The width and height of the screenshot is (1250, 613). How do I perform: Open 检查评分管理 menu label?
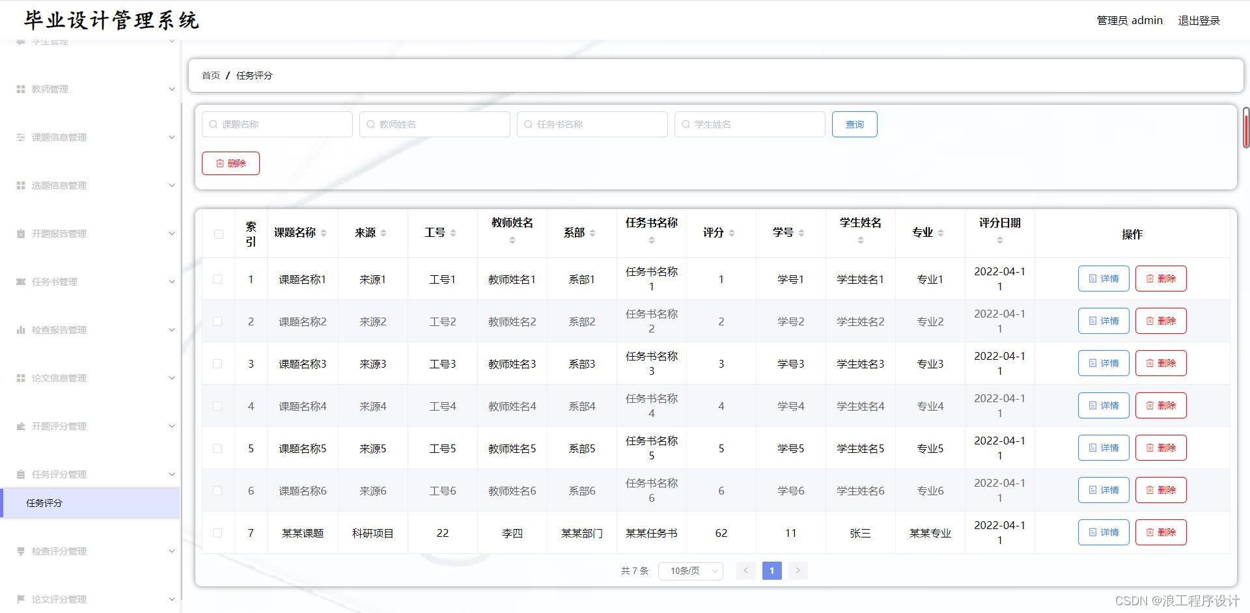point(59,551)
